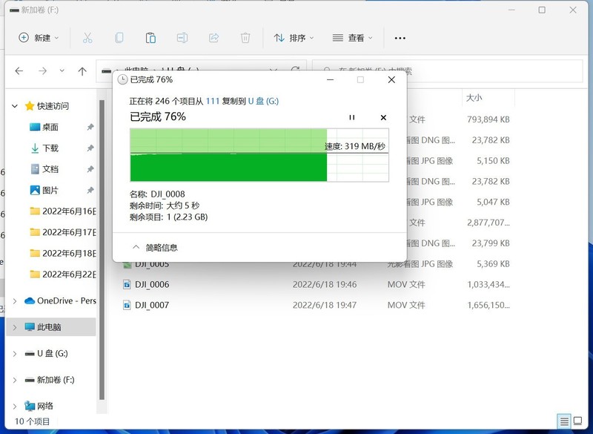Pause the ongoing file copy
593x434 pixels.
(352, 117)
